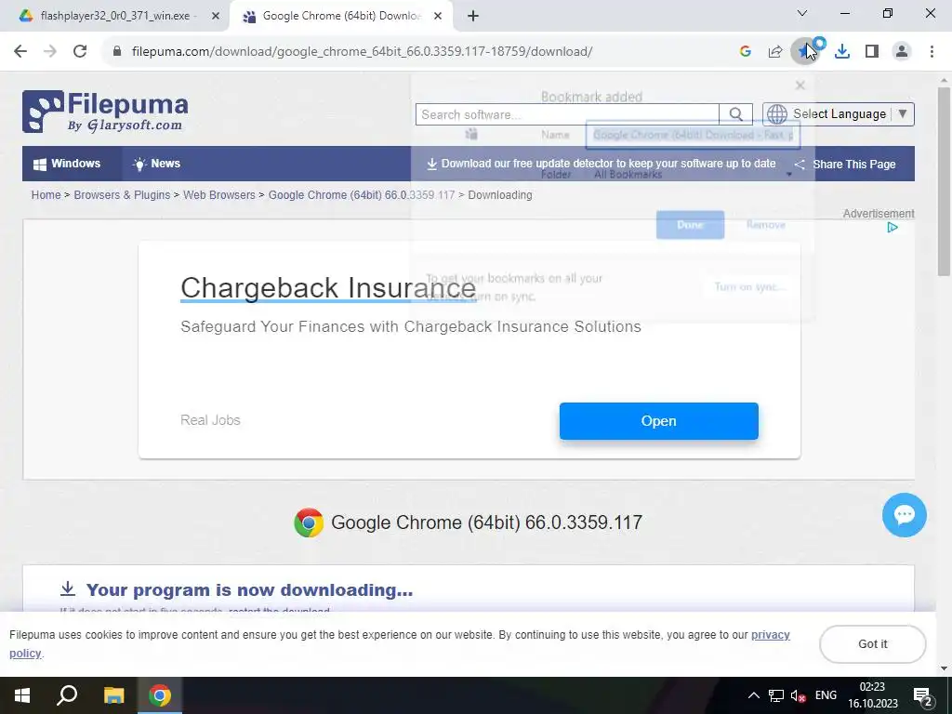This screenshot has width=952, height=714.
Task: Open Web Browsers breadcrumb
Action: 219,195
